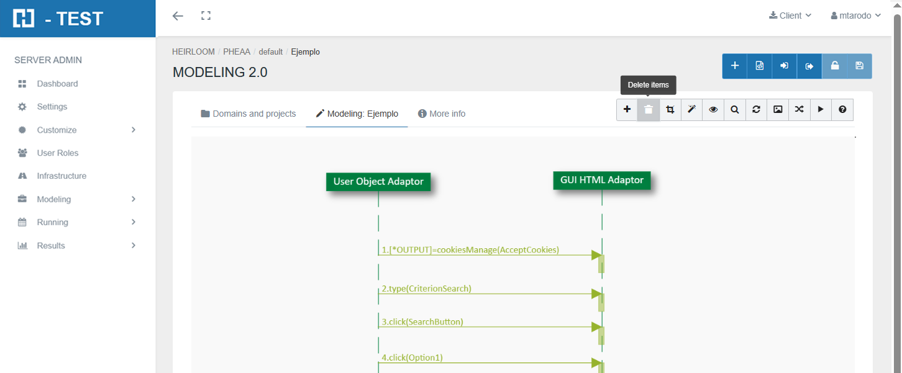Toggle fullscreen with the expand corners icon
This screenshot has height=373, width=902.
[x=206, y=16]
